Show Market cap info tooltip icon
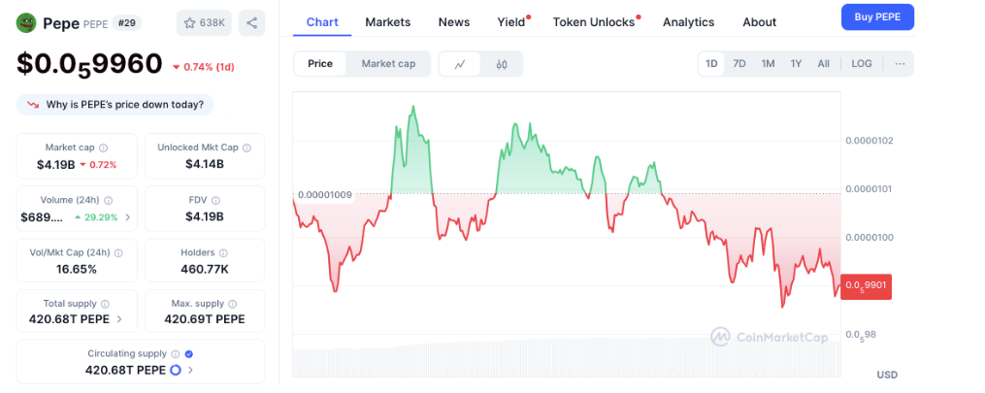985x393 pixels. click(x=104, y=147)
